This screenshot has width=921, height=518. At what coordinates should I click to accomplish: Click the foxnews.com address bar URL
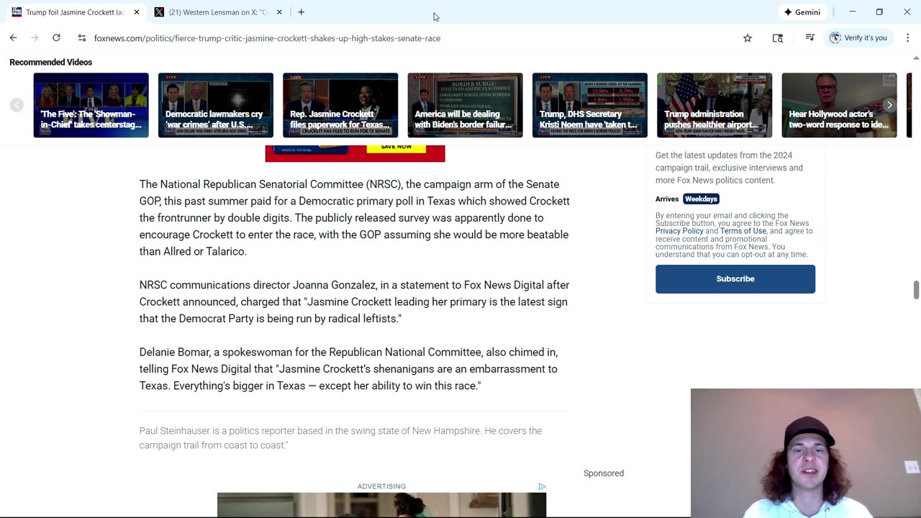tap(267, 38)
